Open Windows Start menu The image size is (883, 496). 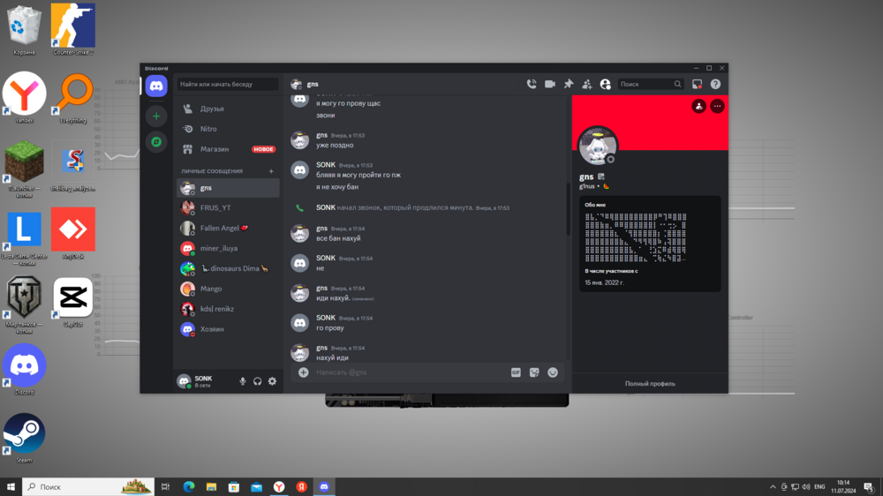[11, 486]
